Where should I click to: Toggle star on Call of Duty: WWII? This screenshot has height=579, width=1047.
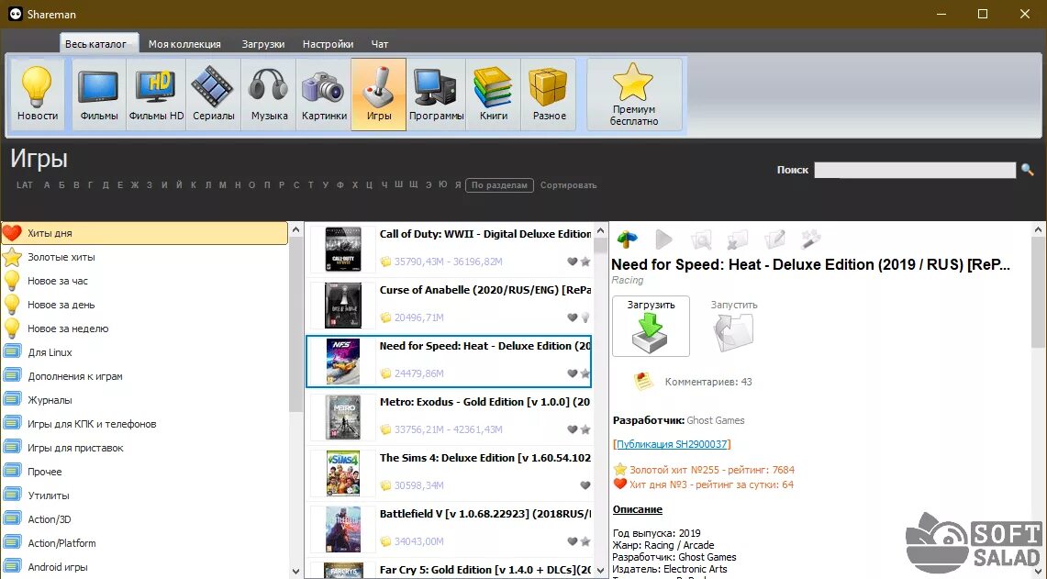pos(585,262)
